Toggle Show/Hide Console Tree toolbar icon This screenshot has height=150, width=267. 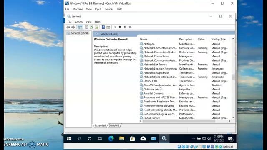tap(80, 27)
